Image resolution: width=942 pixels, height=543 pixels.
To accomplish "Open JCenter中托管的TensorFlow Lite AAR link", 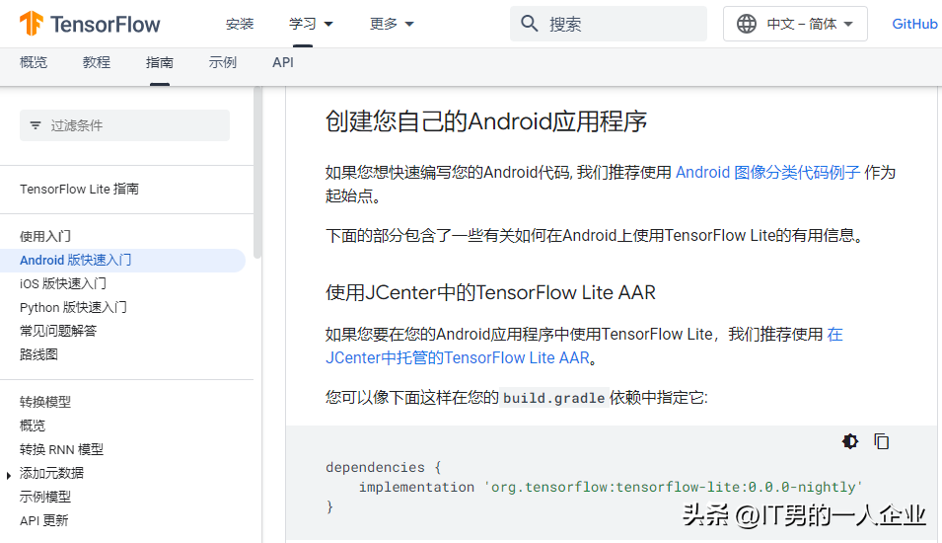I will (x=458, y=357).
